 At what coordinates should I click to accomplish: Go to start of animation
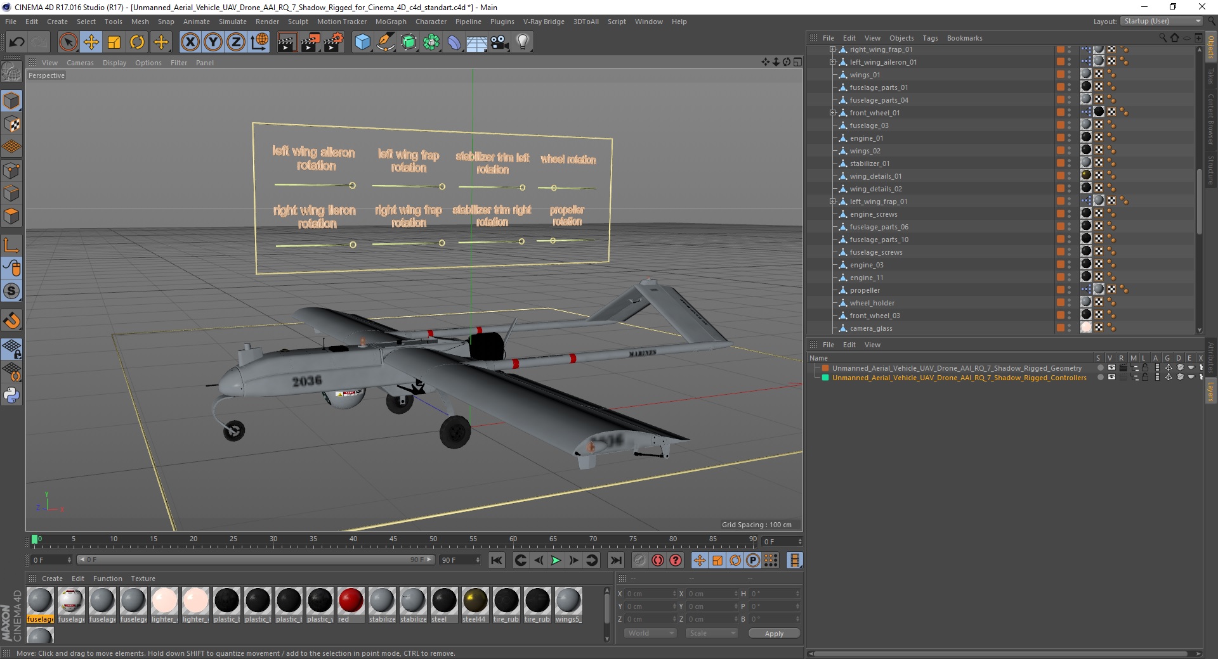497,560
